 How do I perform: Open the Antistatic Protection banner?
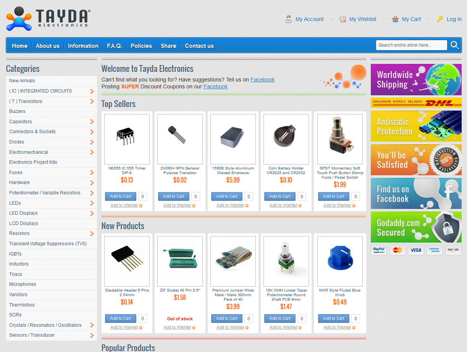coord(416,126)
